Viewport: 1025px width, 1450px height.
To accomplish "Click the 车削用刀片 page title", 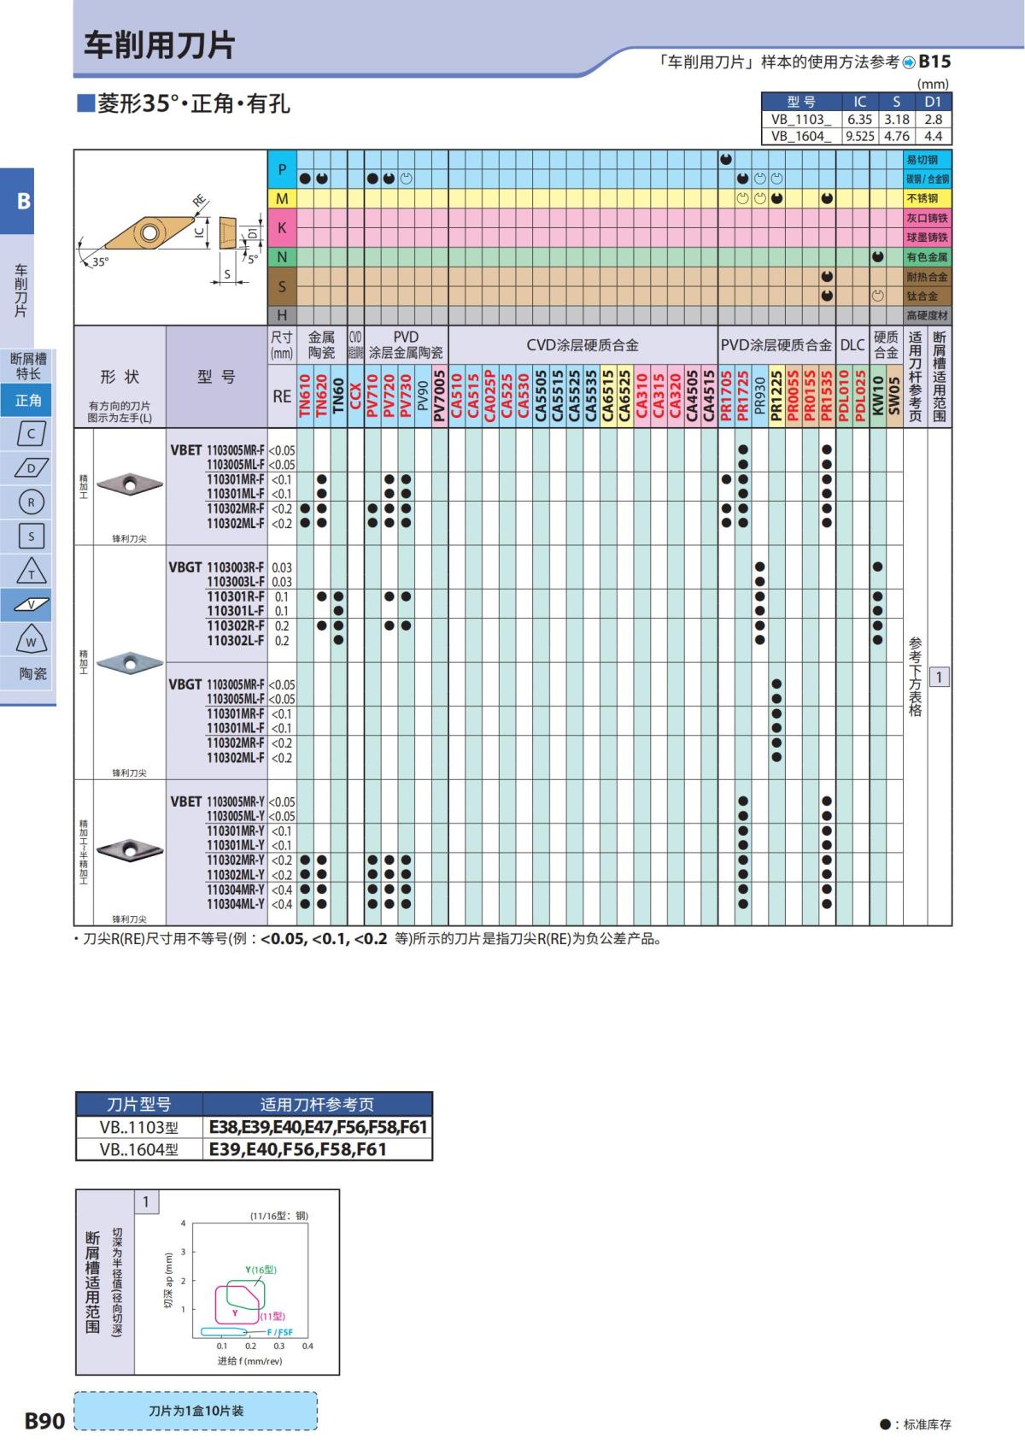I will (x=160, y=45).
